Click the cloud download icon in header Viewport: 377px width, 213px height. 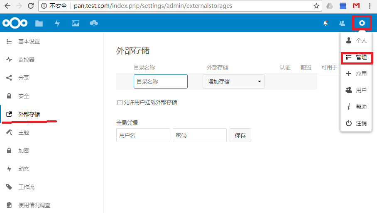94,24
